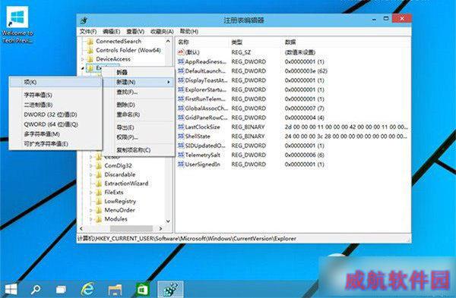This screenshot has height=298, width=456.
Task: Select the DisplayToastAt value icon
Action: [x=181, y=80]
